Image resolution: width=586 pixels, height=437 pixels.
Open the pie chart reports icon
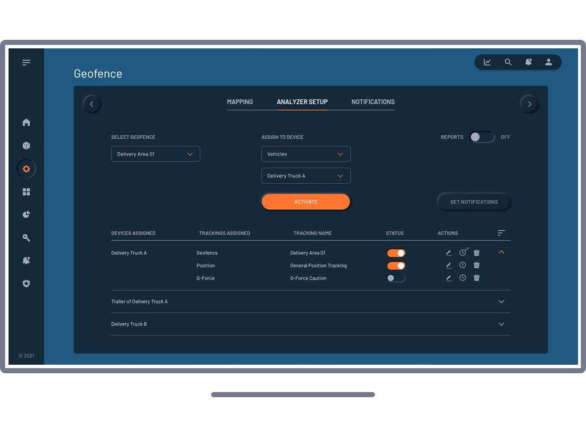(x=26, y=215)
